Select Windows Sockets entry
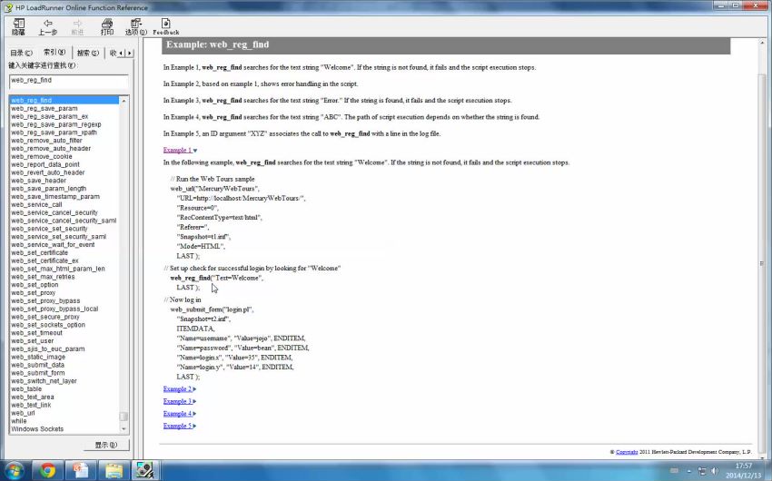 pos(37,429)
